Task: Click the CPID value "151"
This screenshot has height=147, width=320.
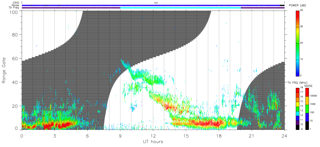Action: (x=156, y=3)
